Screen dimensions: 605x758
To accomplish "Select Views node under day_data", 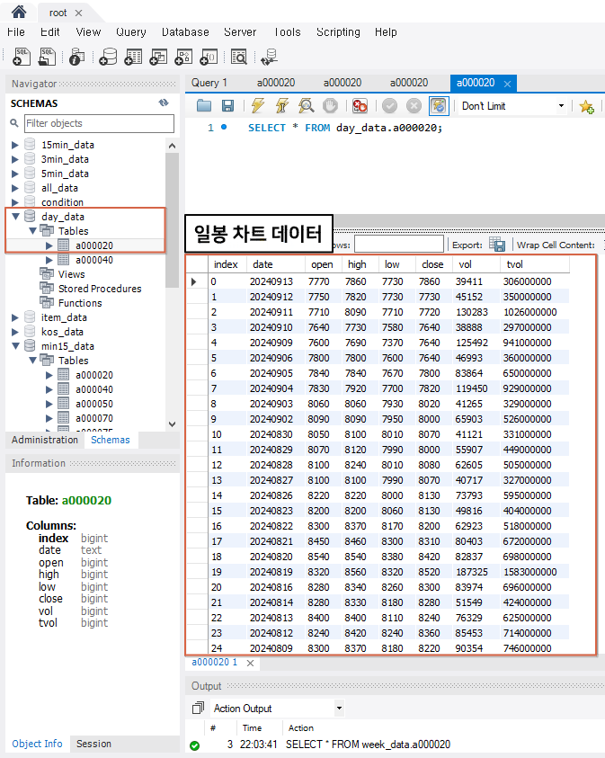I will [x=72, y=274].
